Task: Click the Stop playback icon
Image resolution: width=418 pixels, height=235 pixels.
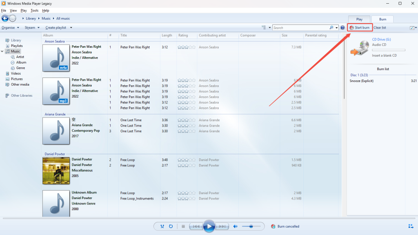Action: 184,226
